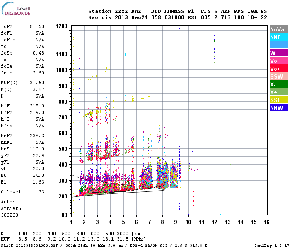The image size is (290, 248).
Task: Click the M(D) value 3.87
Action: [39, 89]
